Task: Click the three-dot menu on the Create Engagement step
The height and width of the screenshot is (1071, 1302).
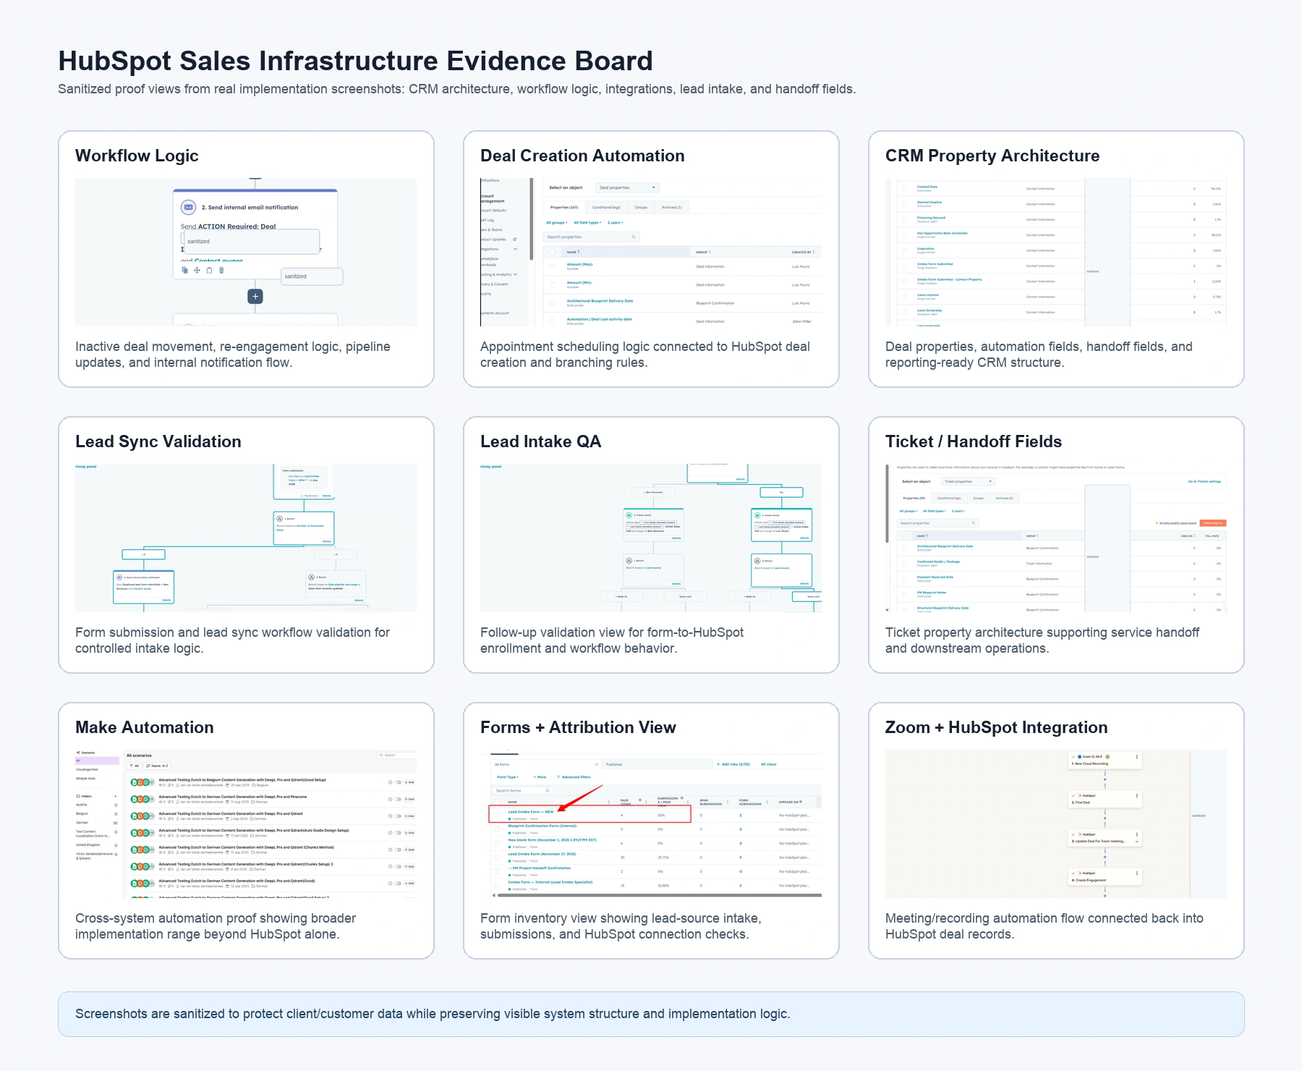Action: click(x=1137, y=873)
